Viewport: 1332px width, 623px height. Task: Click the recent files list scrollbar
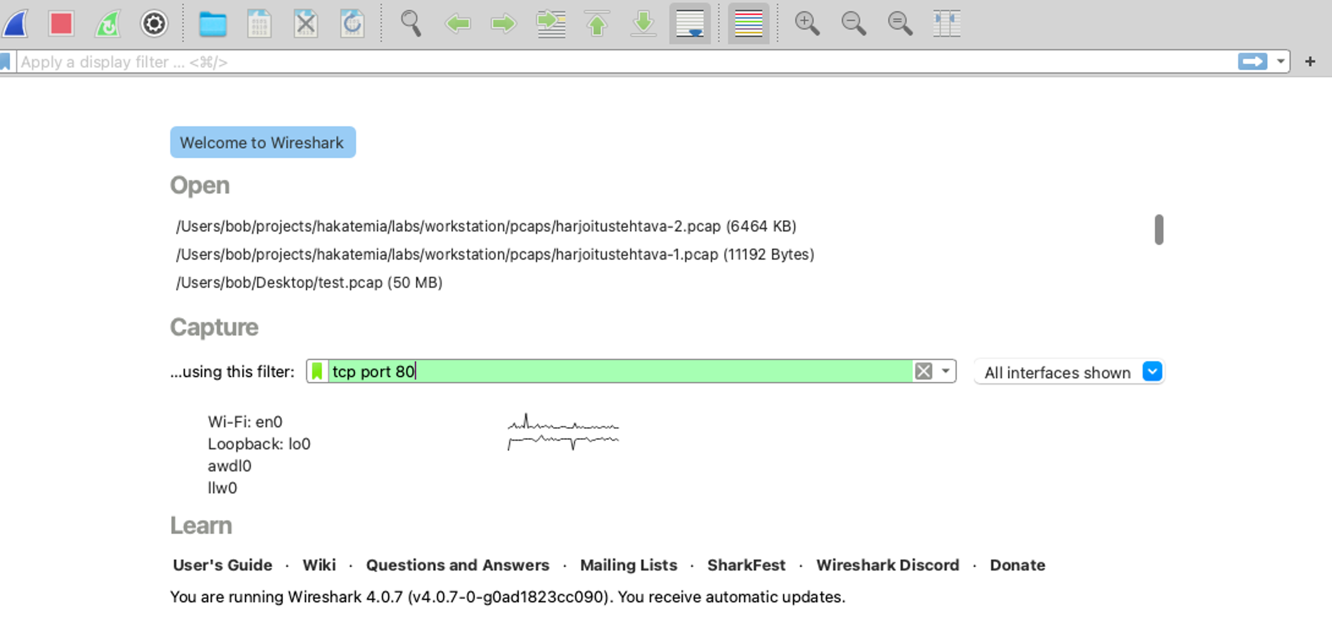coord(1159,229)
